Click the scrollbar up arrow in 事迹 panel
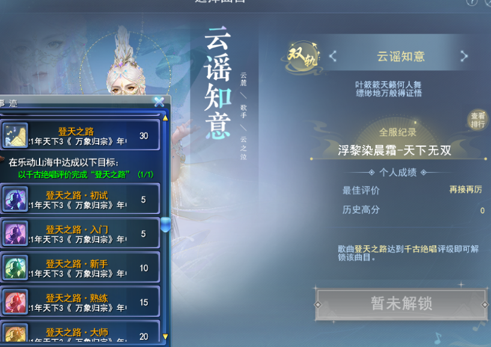491x347 pixels. [x=165, y=118]
